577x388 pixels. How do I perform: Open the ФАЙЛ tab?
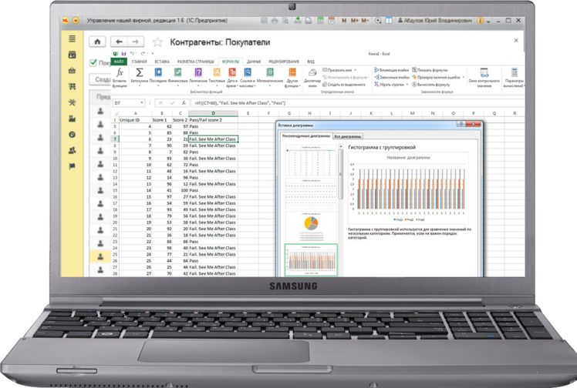point(119,62)
